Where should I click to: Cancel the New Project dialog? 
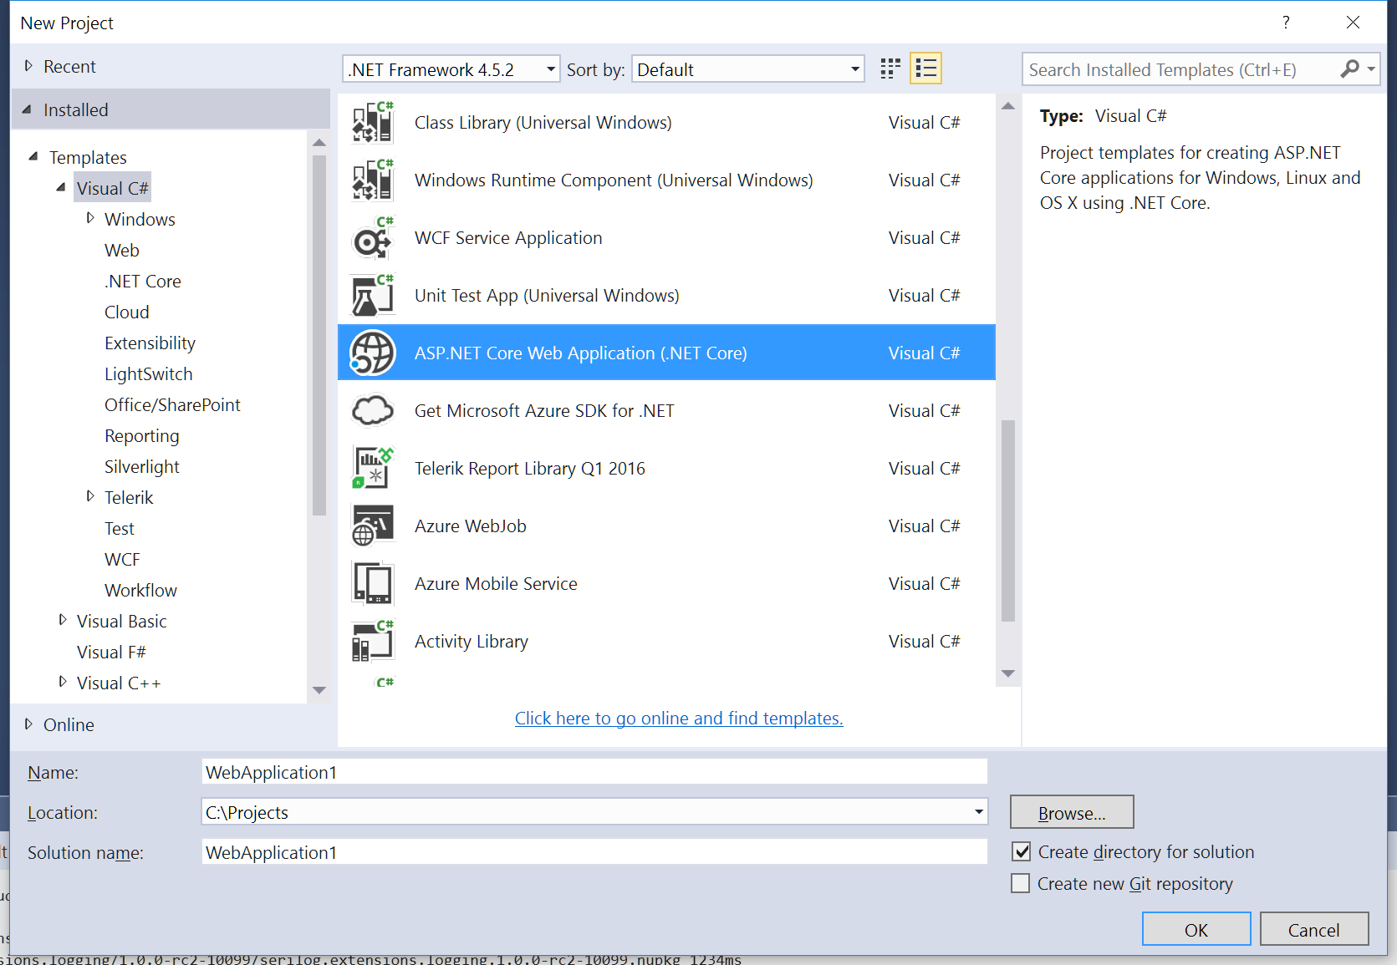[x=1314, y=929]
